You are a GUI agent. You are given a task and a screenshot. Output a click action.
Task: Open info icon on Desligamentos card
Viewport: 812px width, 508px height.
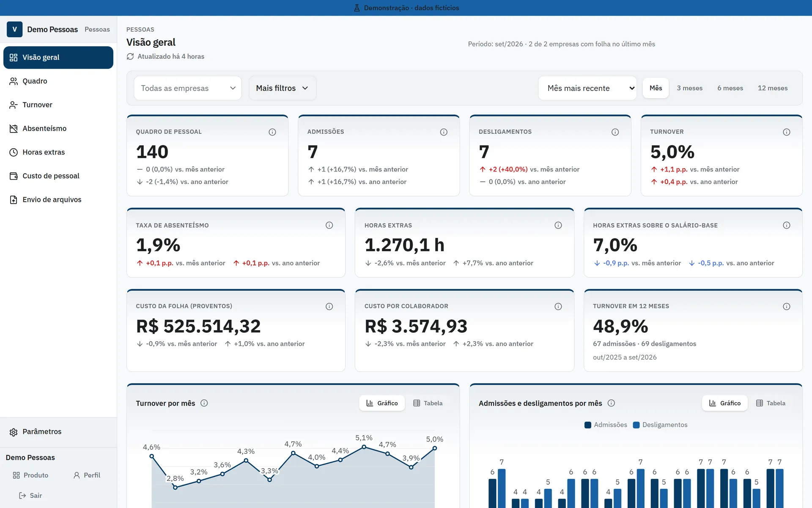tap(615, 132)
